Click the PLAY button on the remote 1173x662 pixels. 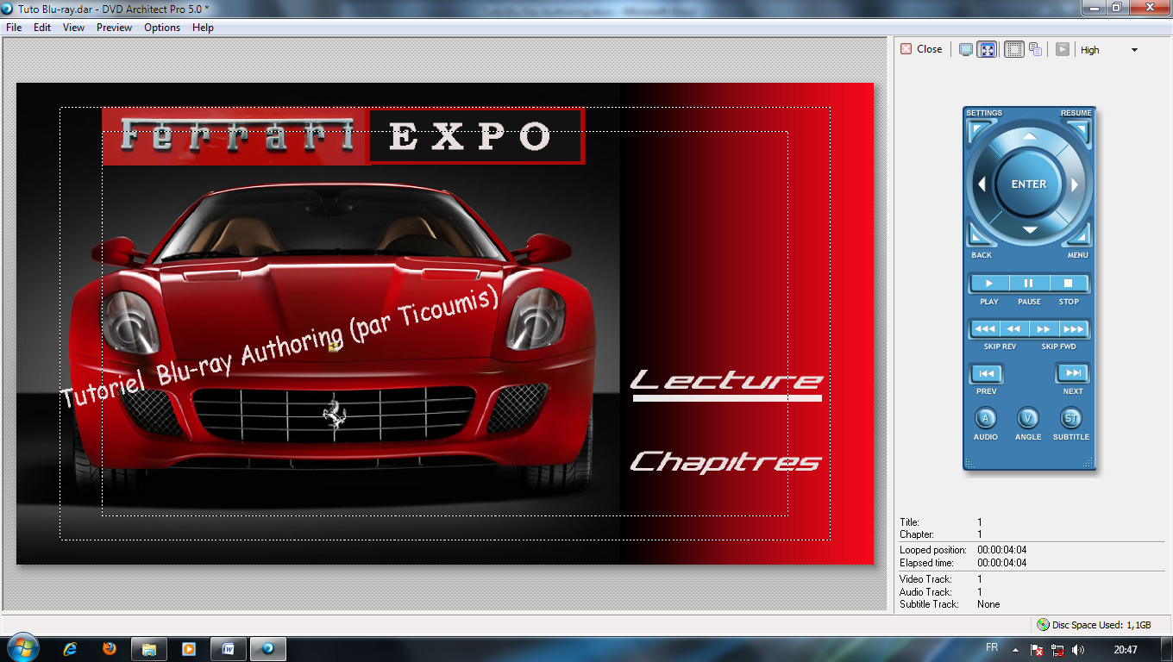(x=989, y=284)
